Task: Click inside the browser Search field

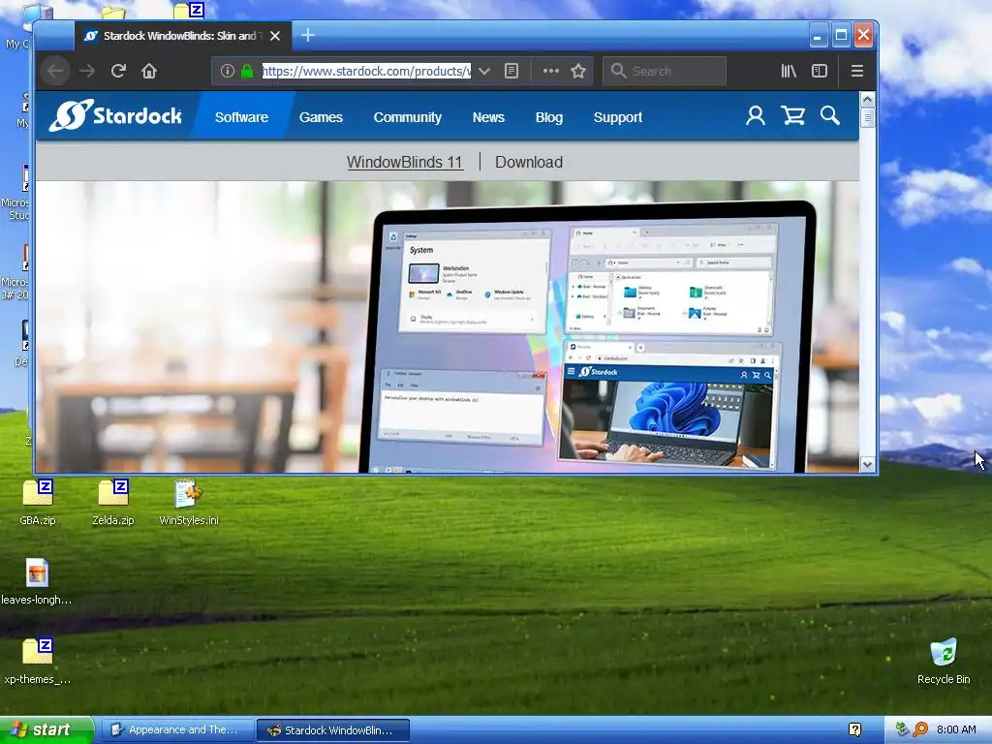Action: (665, 71)
